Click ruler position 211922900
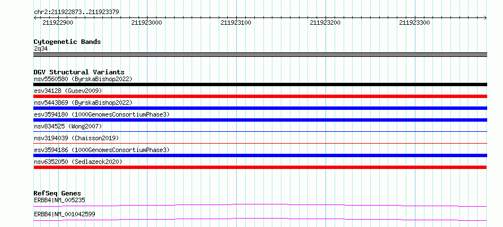This screenshot has width=503, height=227. tap(58, 23)
